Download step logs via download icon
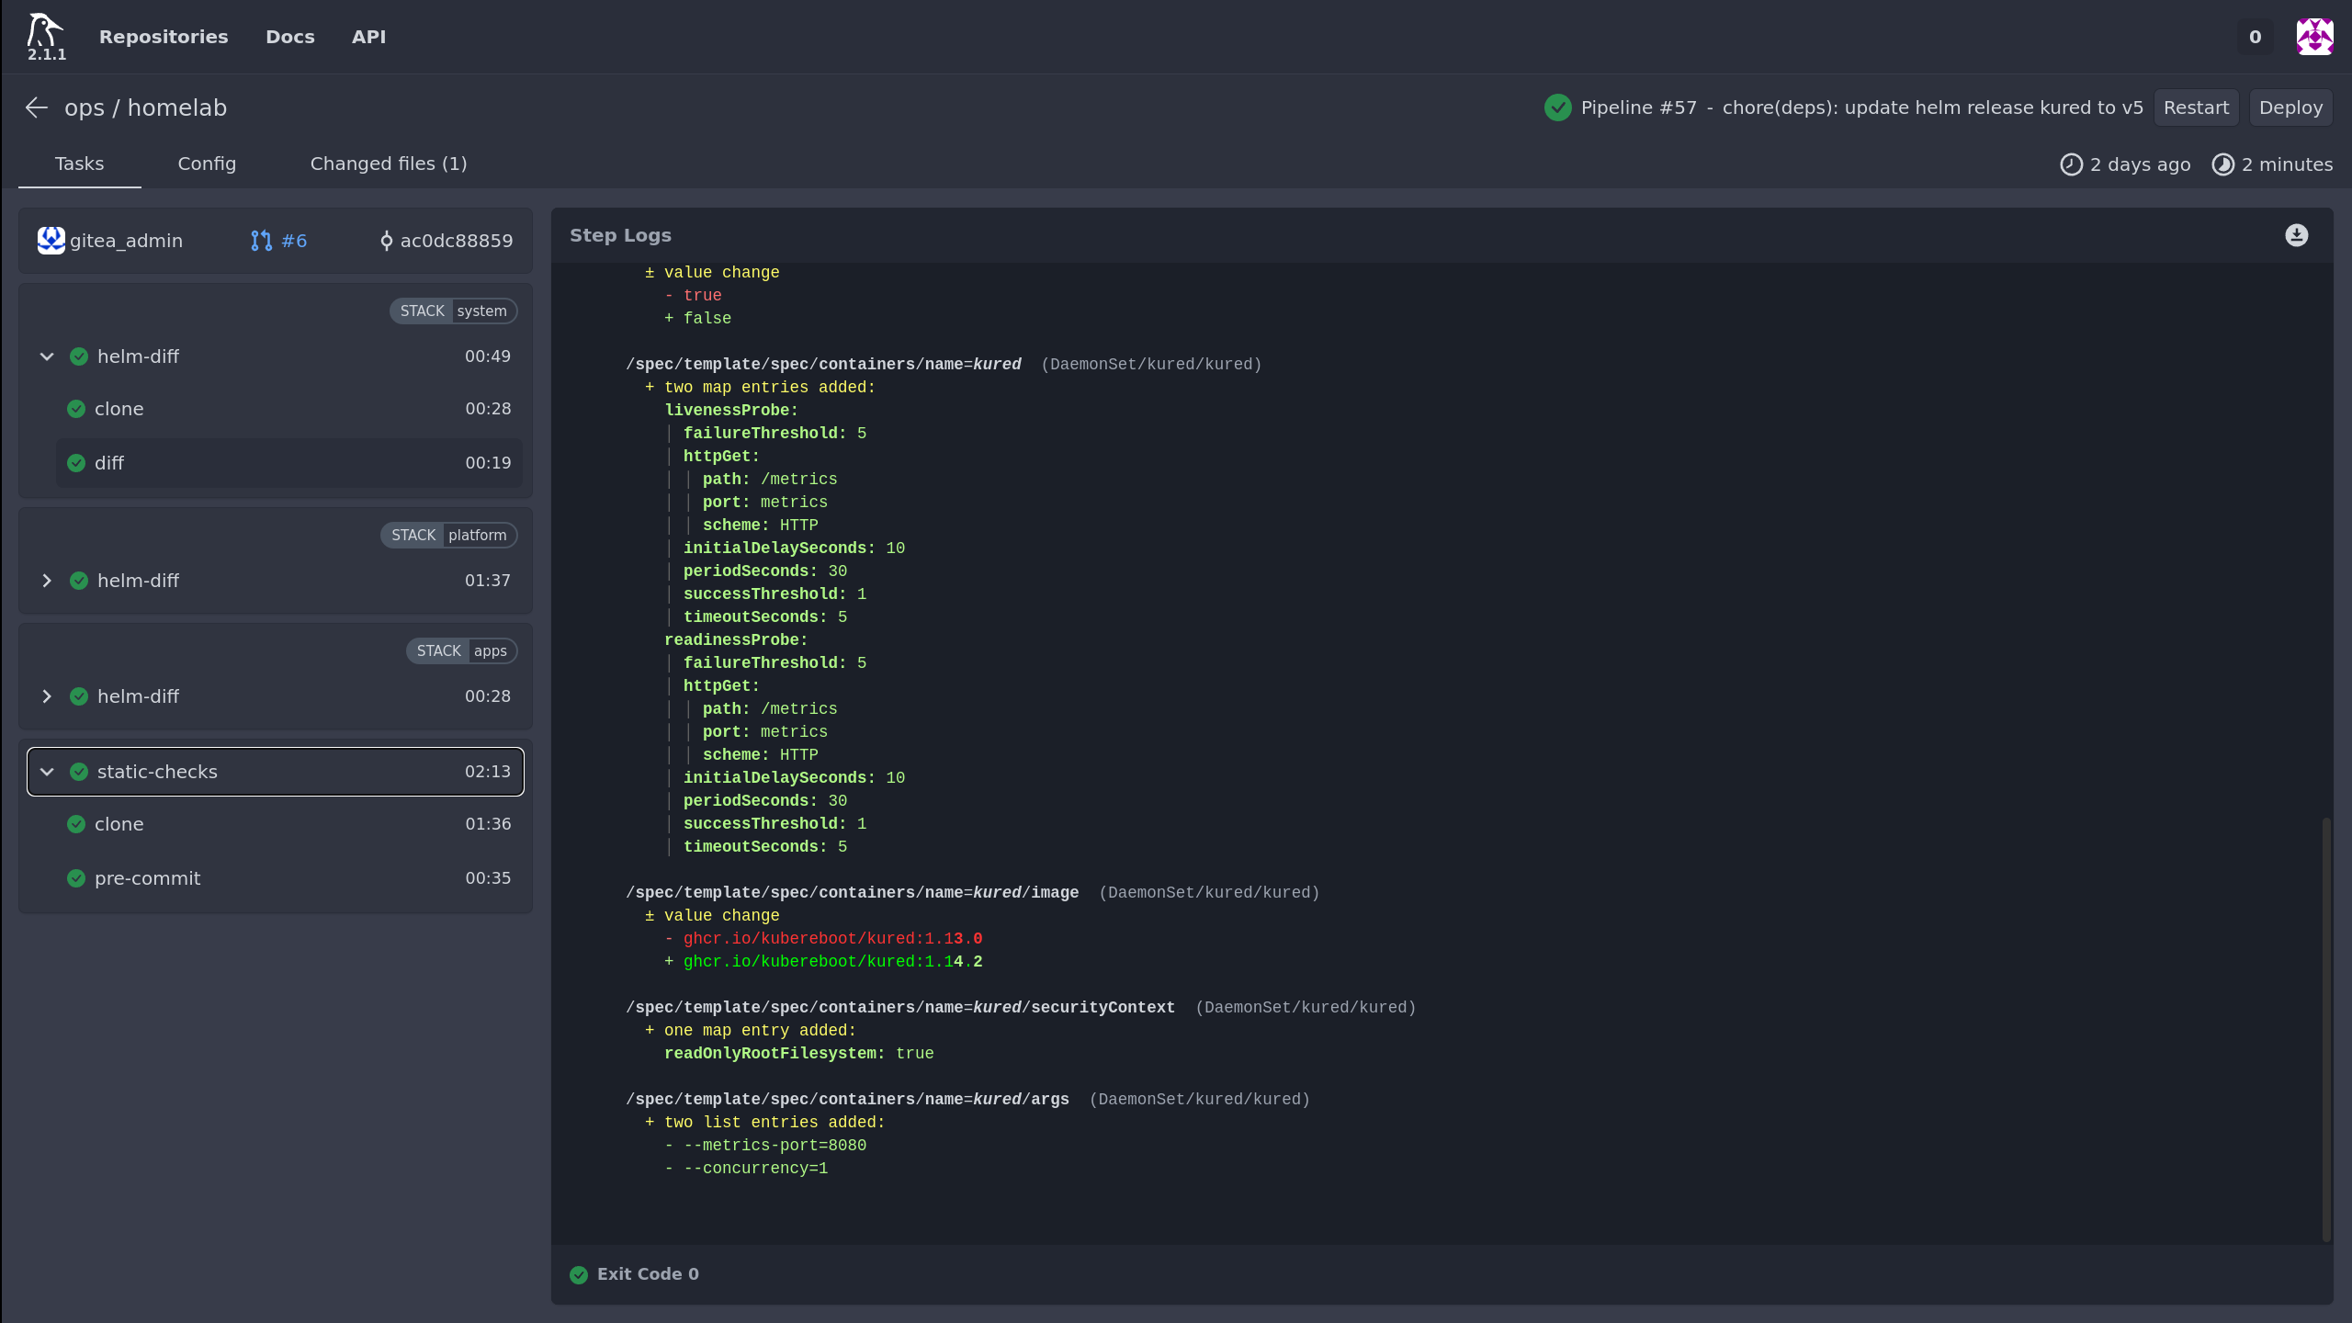The image size is (2352, 1323). click(x=2296, y=235)
